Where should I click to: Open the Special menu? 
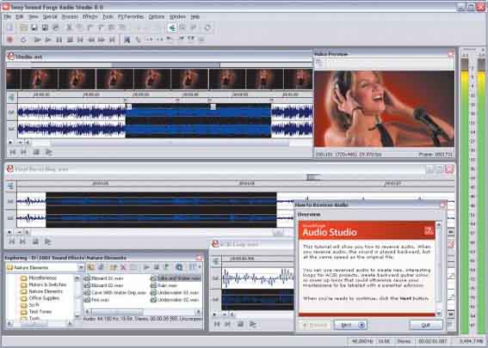[50, 17]
